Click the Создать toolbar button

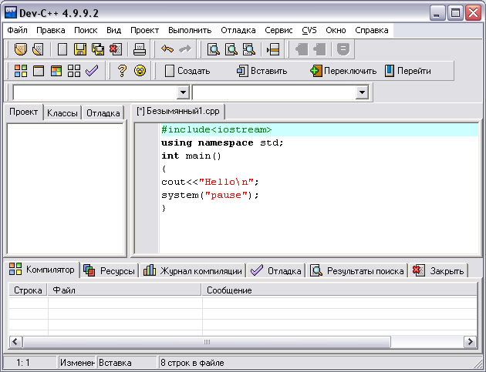click(x=187, y=71)
